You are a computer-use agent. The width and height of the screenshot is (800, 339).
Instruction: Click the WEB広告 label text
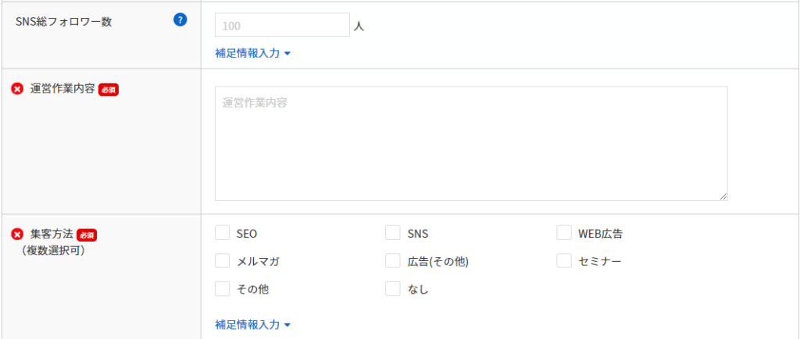click(x=600, y=234)
